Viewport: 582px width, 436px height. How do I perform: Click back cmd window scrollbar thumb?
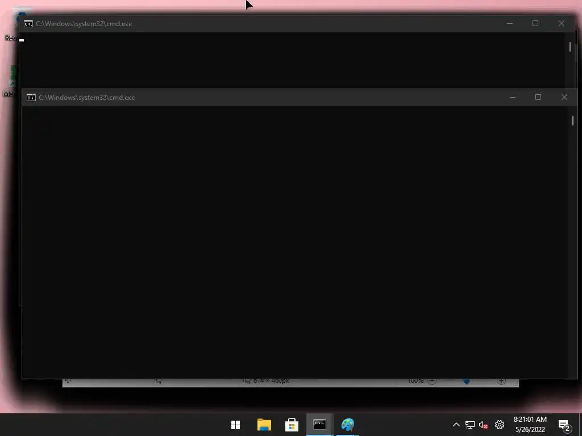pyautogui.click(x=569, y=47)
